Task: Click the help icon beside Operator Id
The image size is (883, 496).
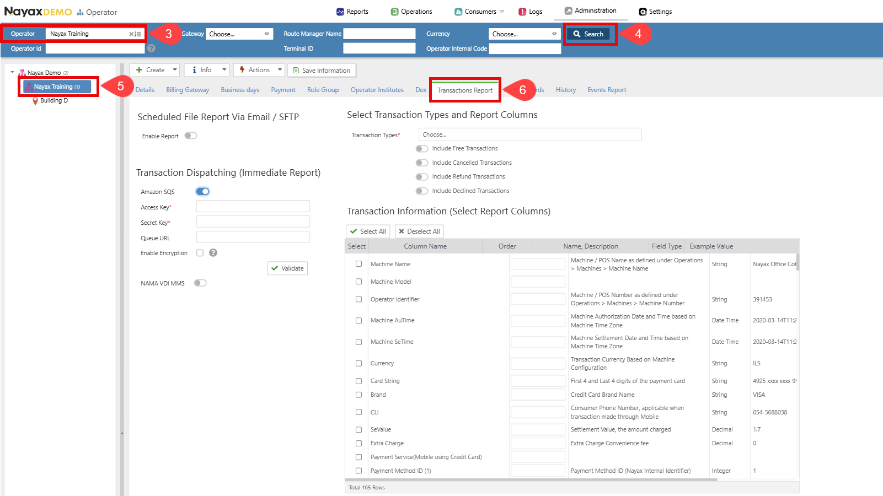Action: point(152,48)
